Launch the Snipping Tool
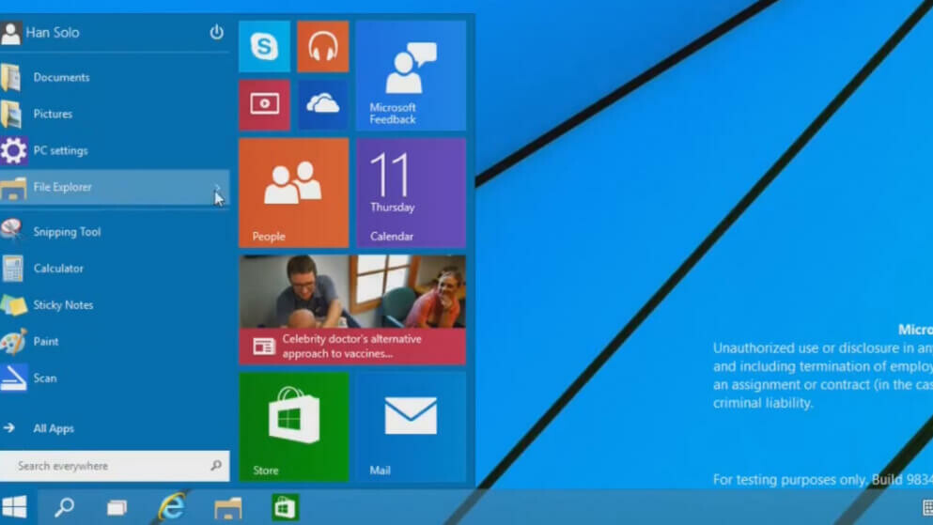The height and width of the screenshot is (525, 933). (x=115, y=232)
